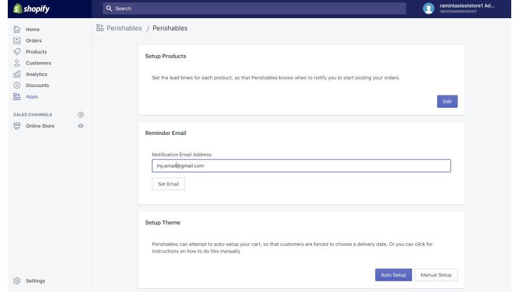Screen dimensions: 519x292
Task: Open Orders in the sidebar
Action: pyautogui.click(x=34, y=40)
